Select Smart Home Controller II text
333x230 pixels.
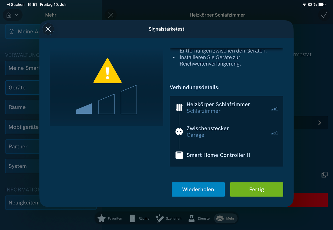coord(218,155)
